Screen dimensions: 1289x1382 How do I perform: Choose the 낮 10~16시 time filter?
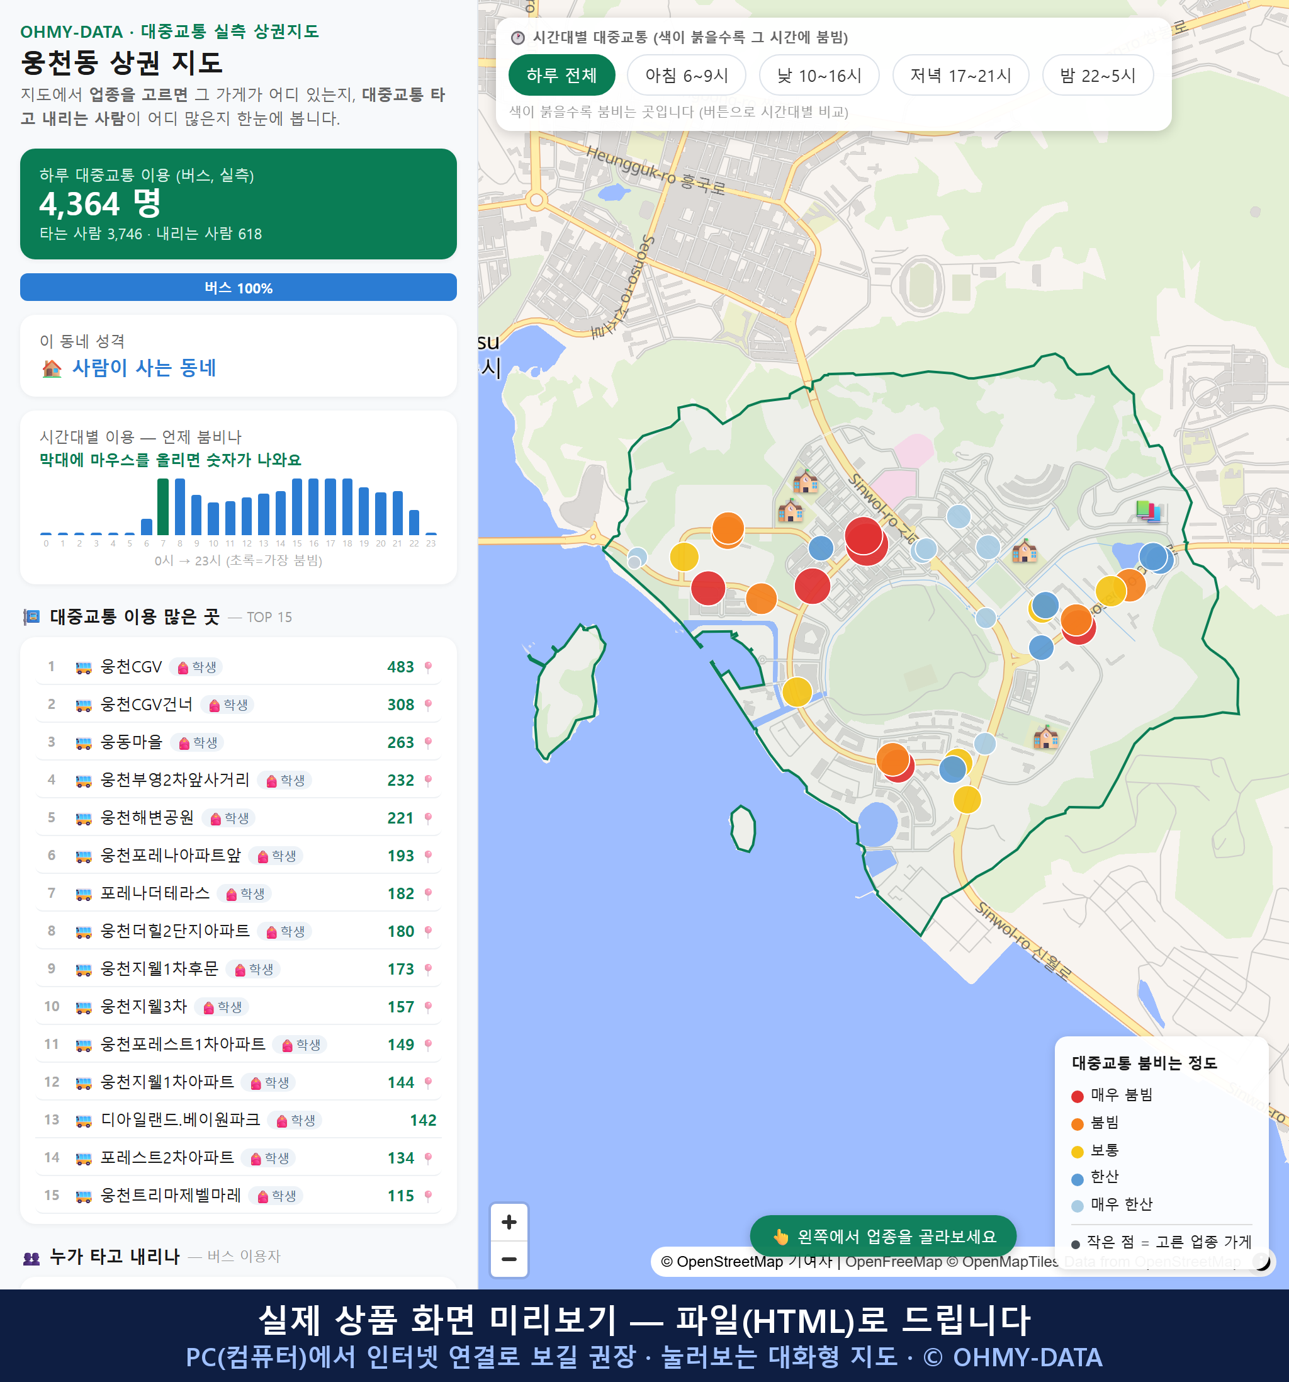(819, 75)
